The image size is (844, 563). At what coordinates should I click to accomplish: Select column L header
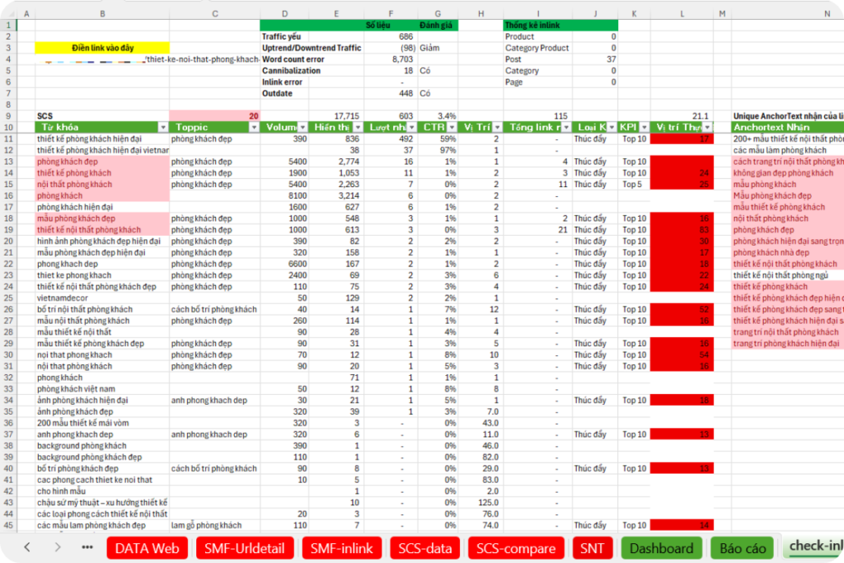(x=682, y=13)
